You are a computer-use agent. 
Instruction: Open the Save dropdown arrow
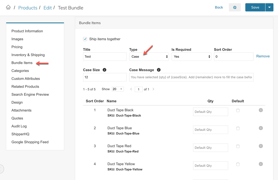point(269,7)
